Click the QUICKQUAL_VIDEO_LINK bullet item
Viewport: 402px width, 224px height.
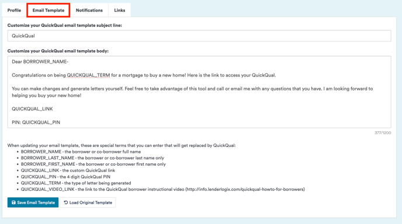[x=163, y=190]
